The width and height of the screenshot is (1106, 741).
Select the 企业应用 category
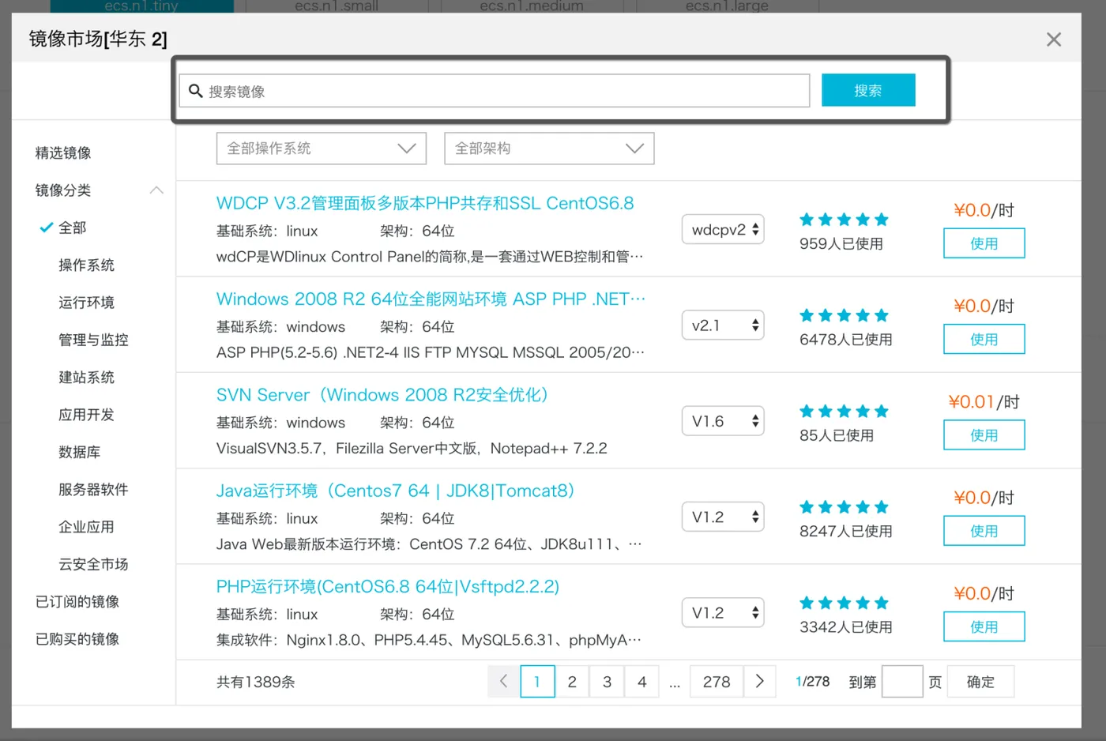tap(86, 527)
